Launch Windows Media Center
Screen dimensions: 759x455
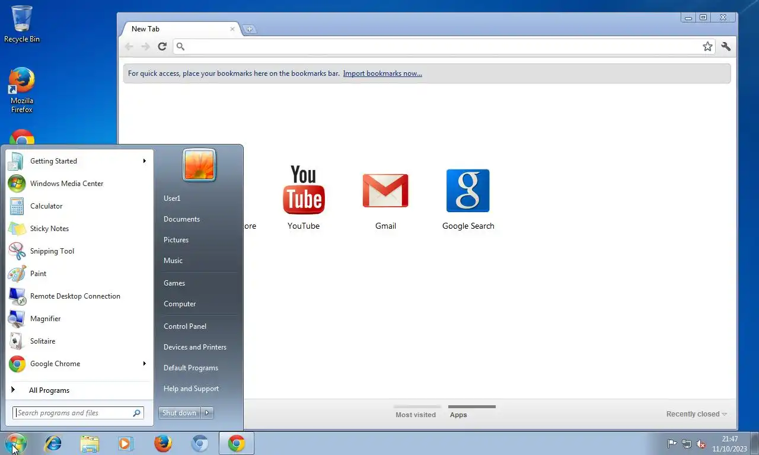(x=79, y=184)
